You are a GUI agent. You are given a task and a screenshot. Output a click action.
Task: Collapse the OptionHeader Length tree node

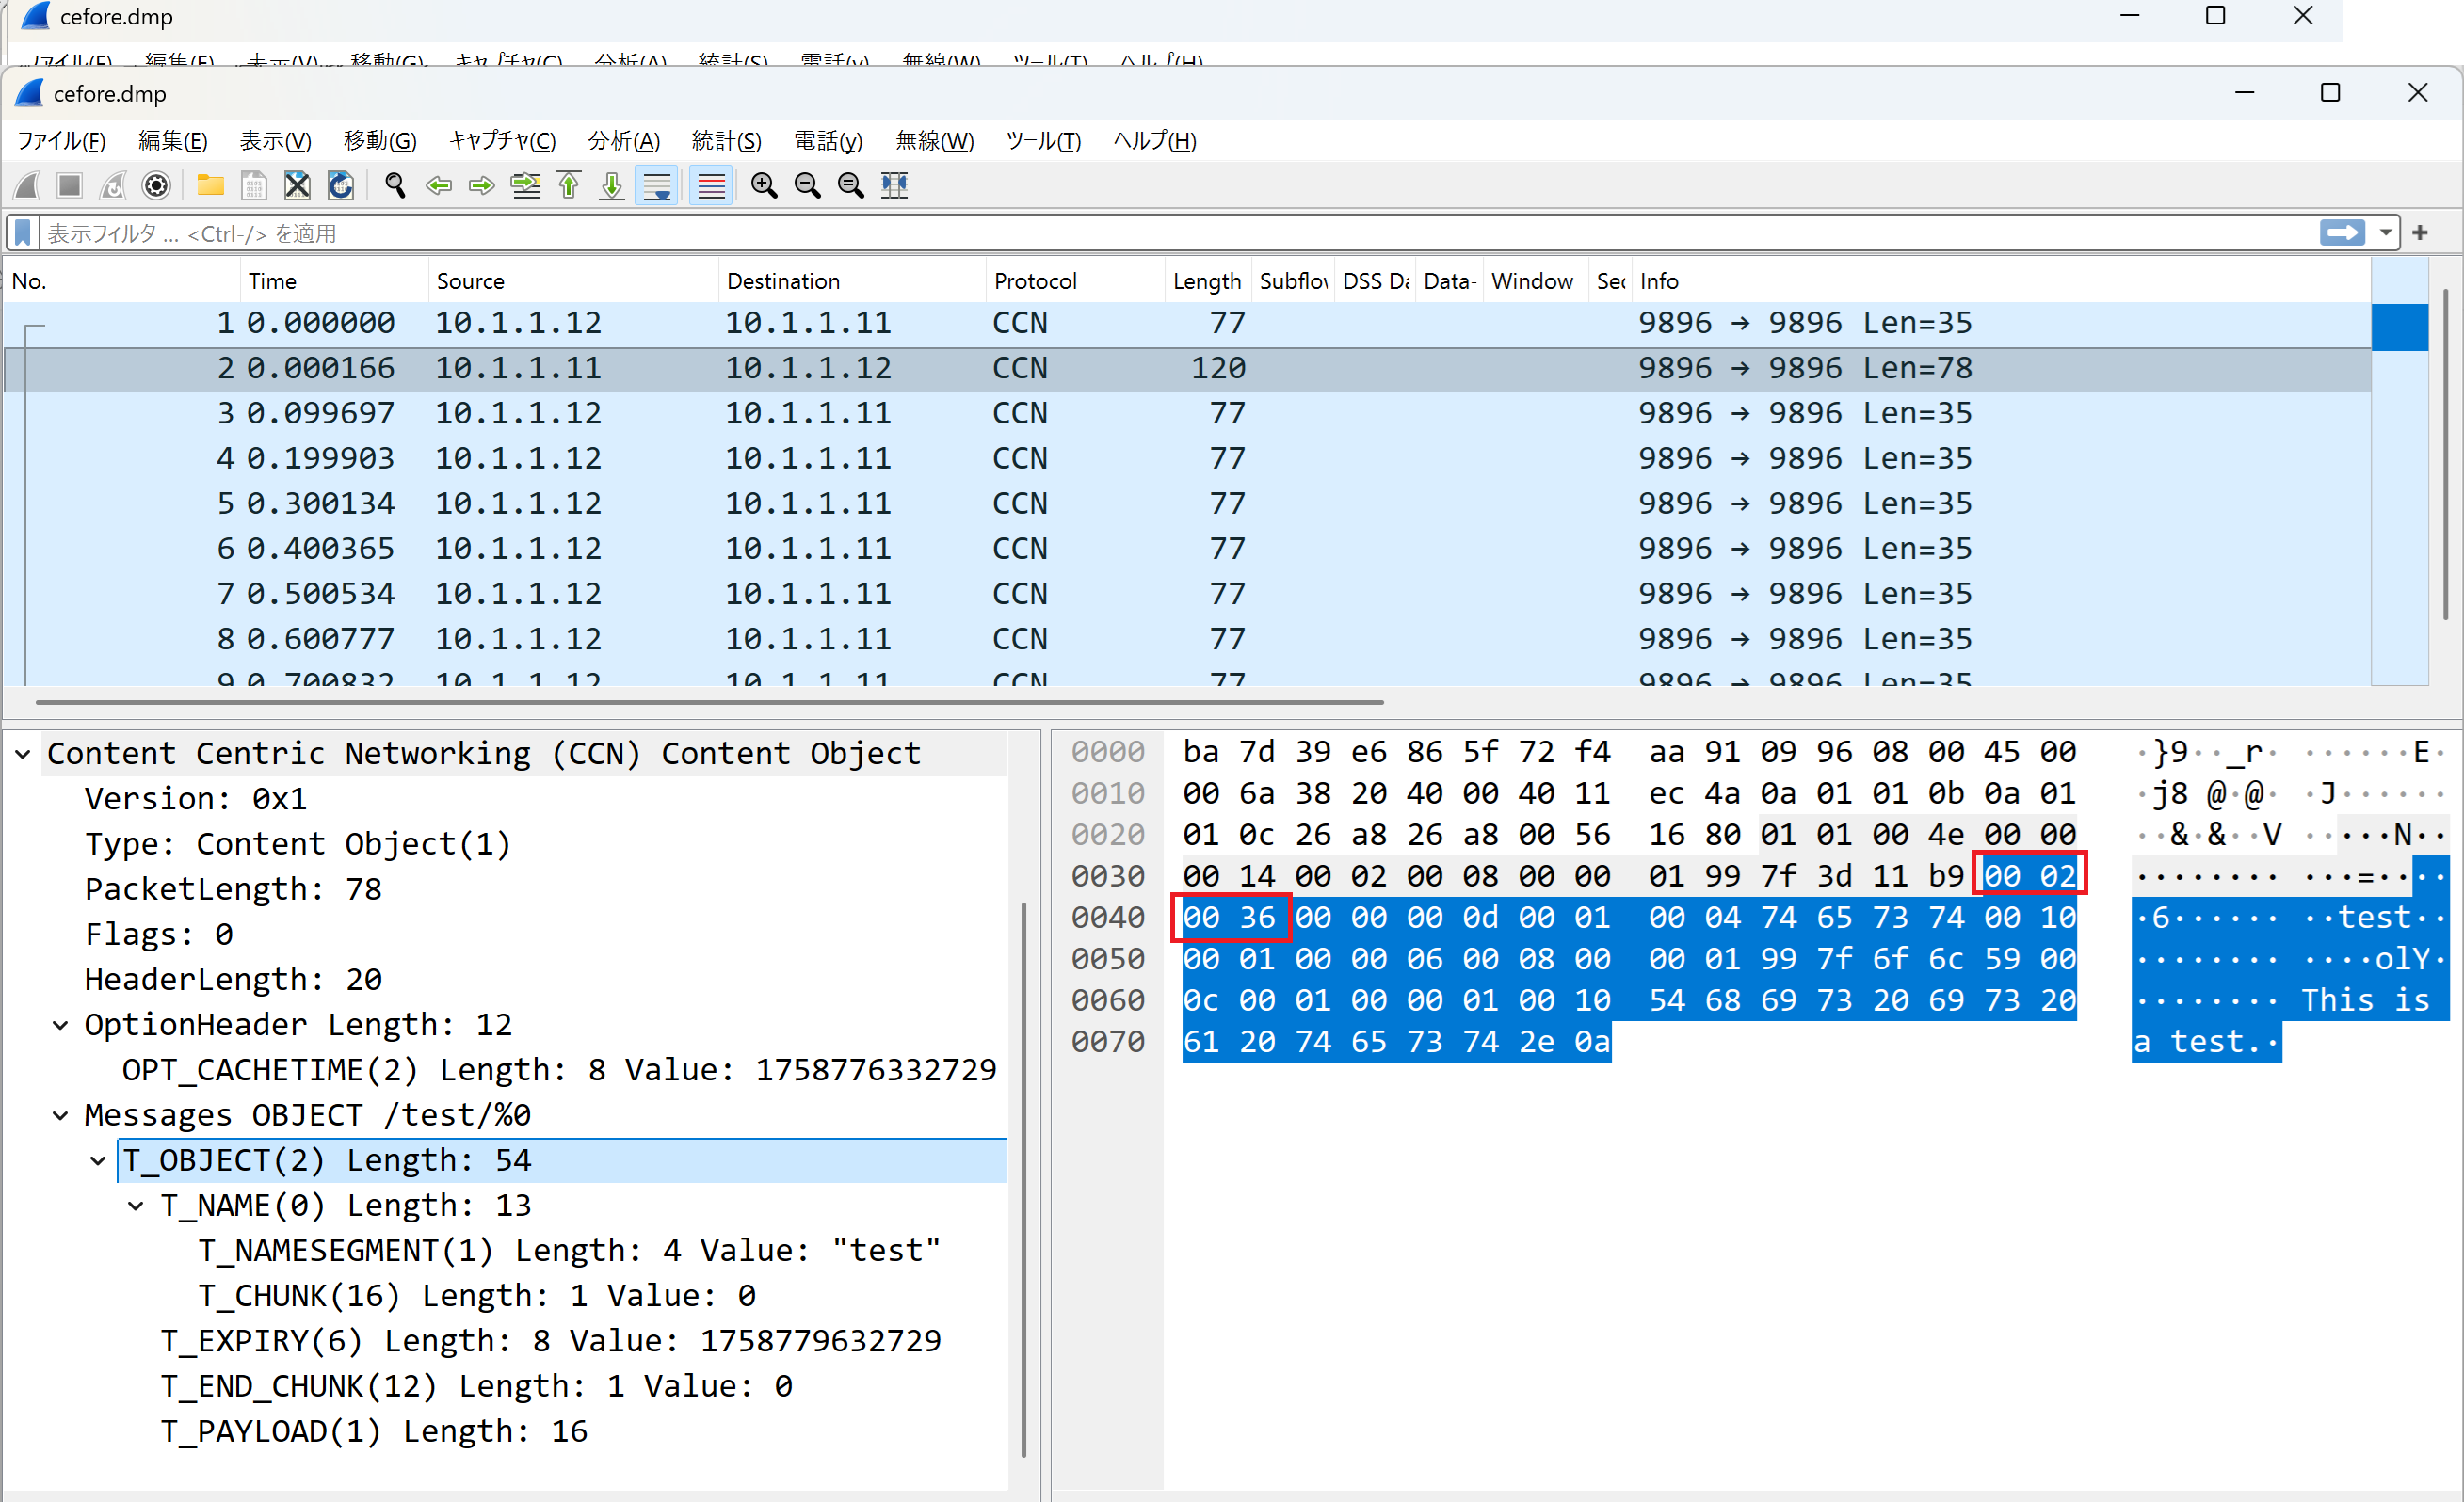(61, 1025)
